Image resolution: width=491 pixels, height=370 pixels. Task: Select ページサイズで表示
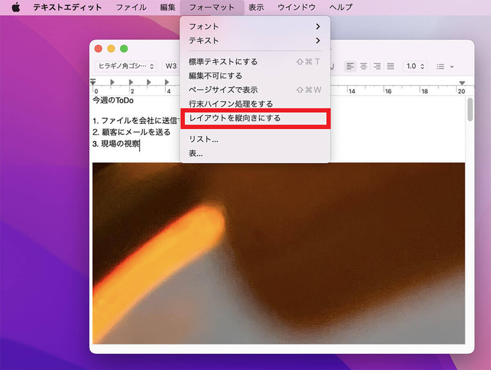click(255, 89)
